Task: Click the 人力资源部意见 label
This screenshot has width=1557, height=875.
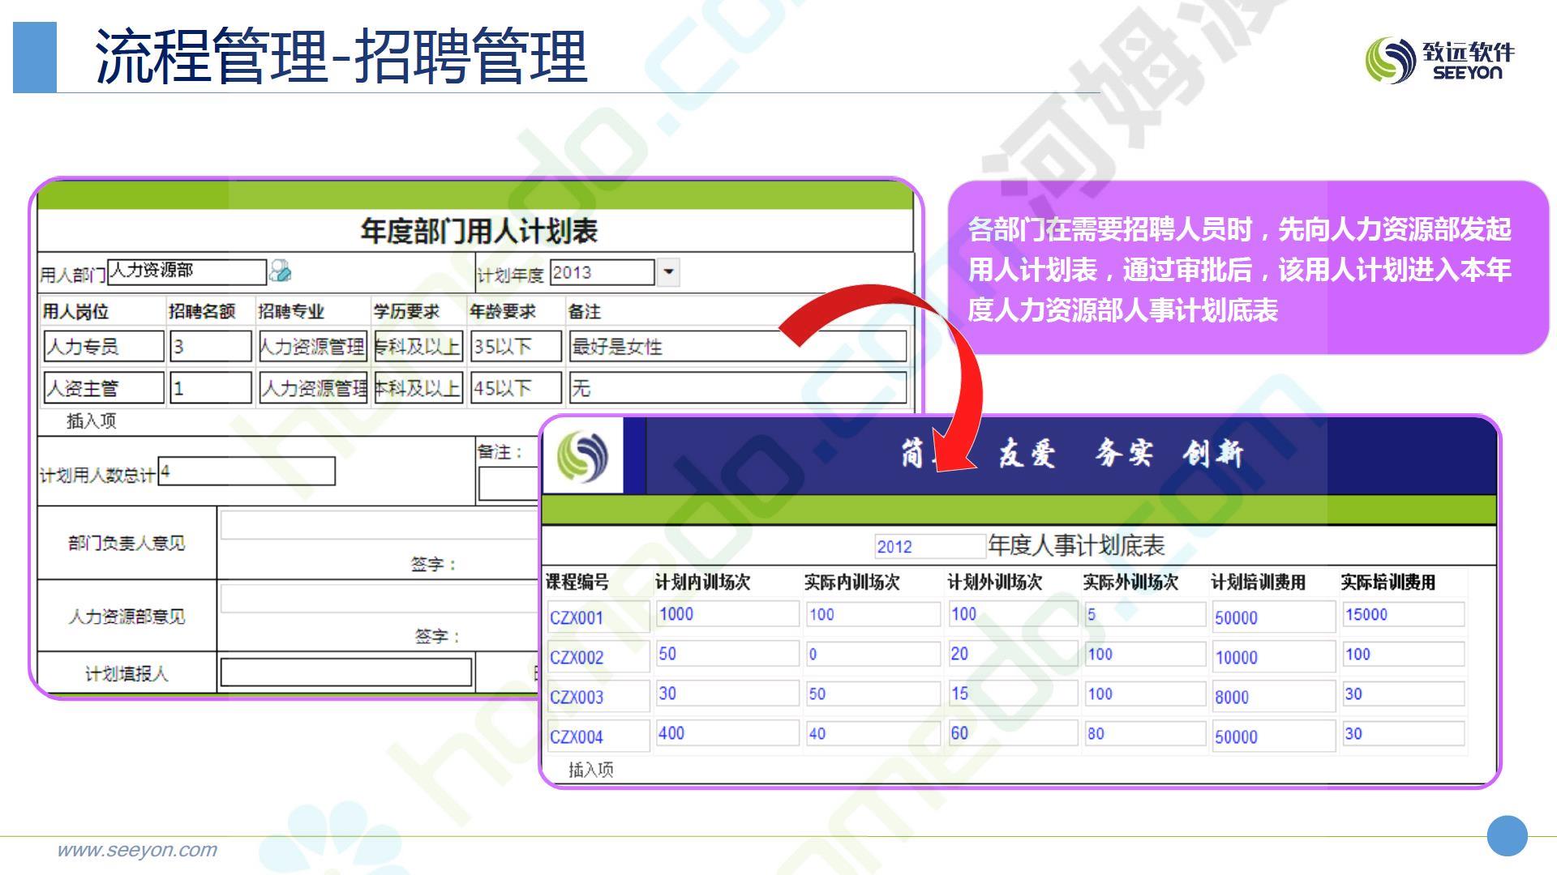Action: tap(127, 617)
